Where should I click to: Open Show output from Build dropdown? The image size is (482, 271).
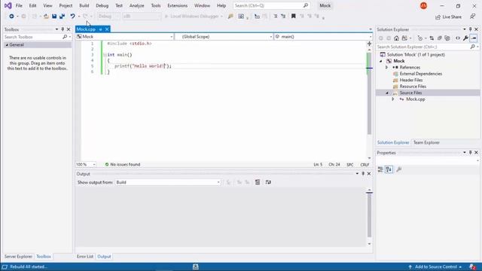(168, 182)
